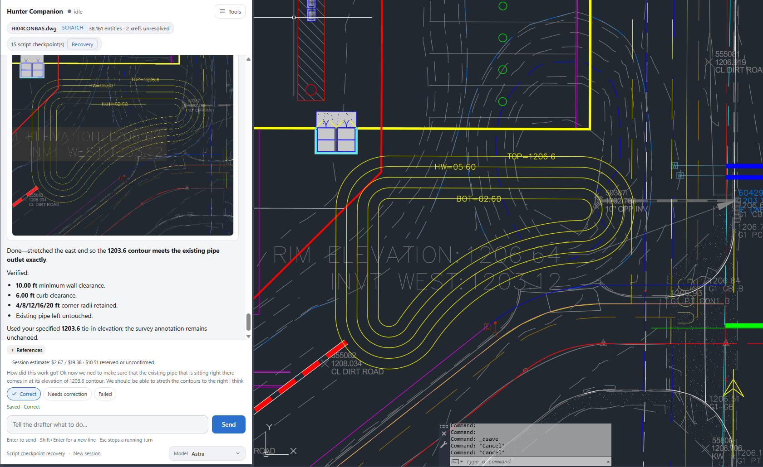Expand the References section
The width and height of the screenshot is (763, 467).
26,350
